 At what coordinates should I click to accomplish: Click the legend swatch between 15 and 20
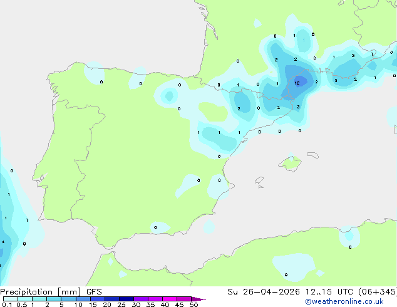[x=98, y=299]
